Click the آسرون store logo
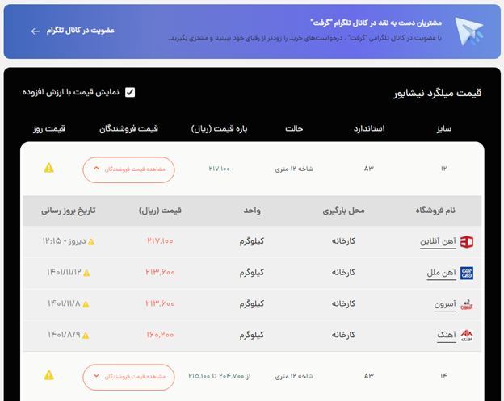The width and height of the screenshot is (504, 401). [x=466, y=304]
